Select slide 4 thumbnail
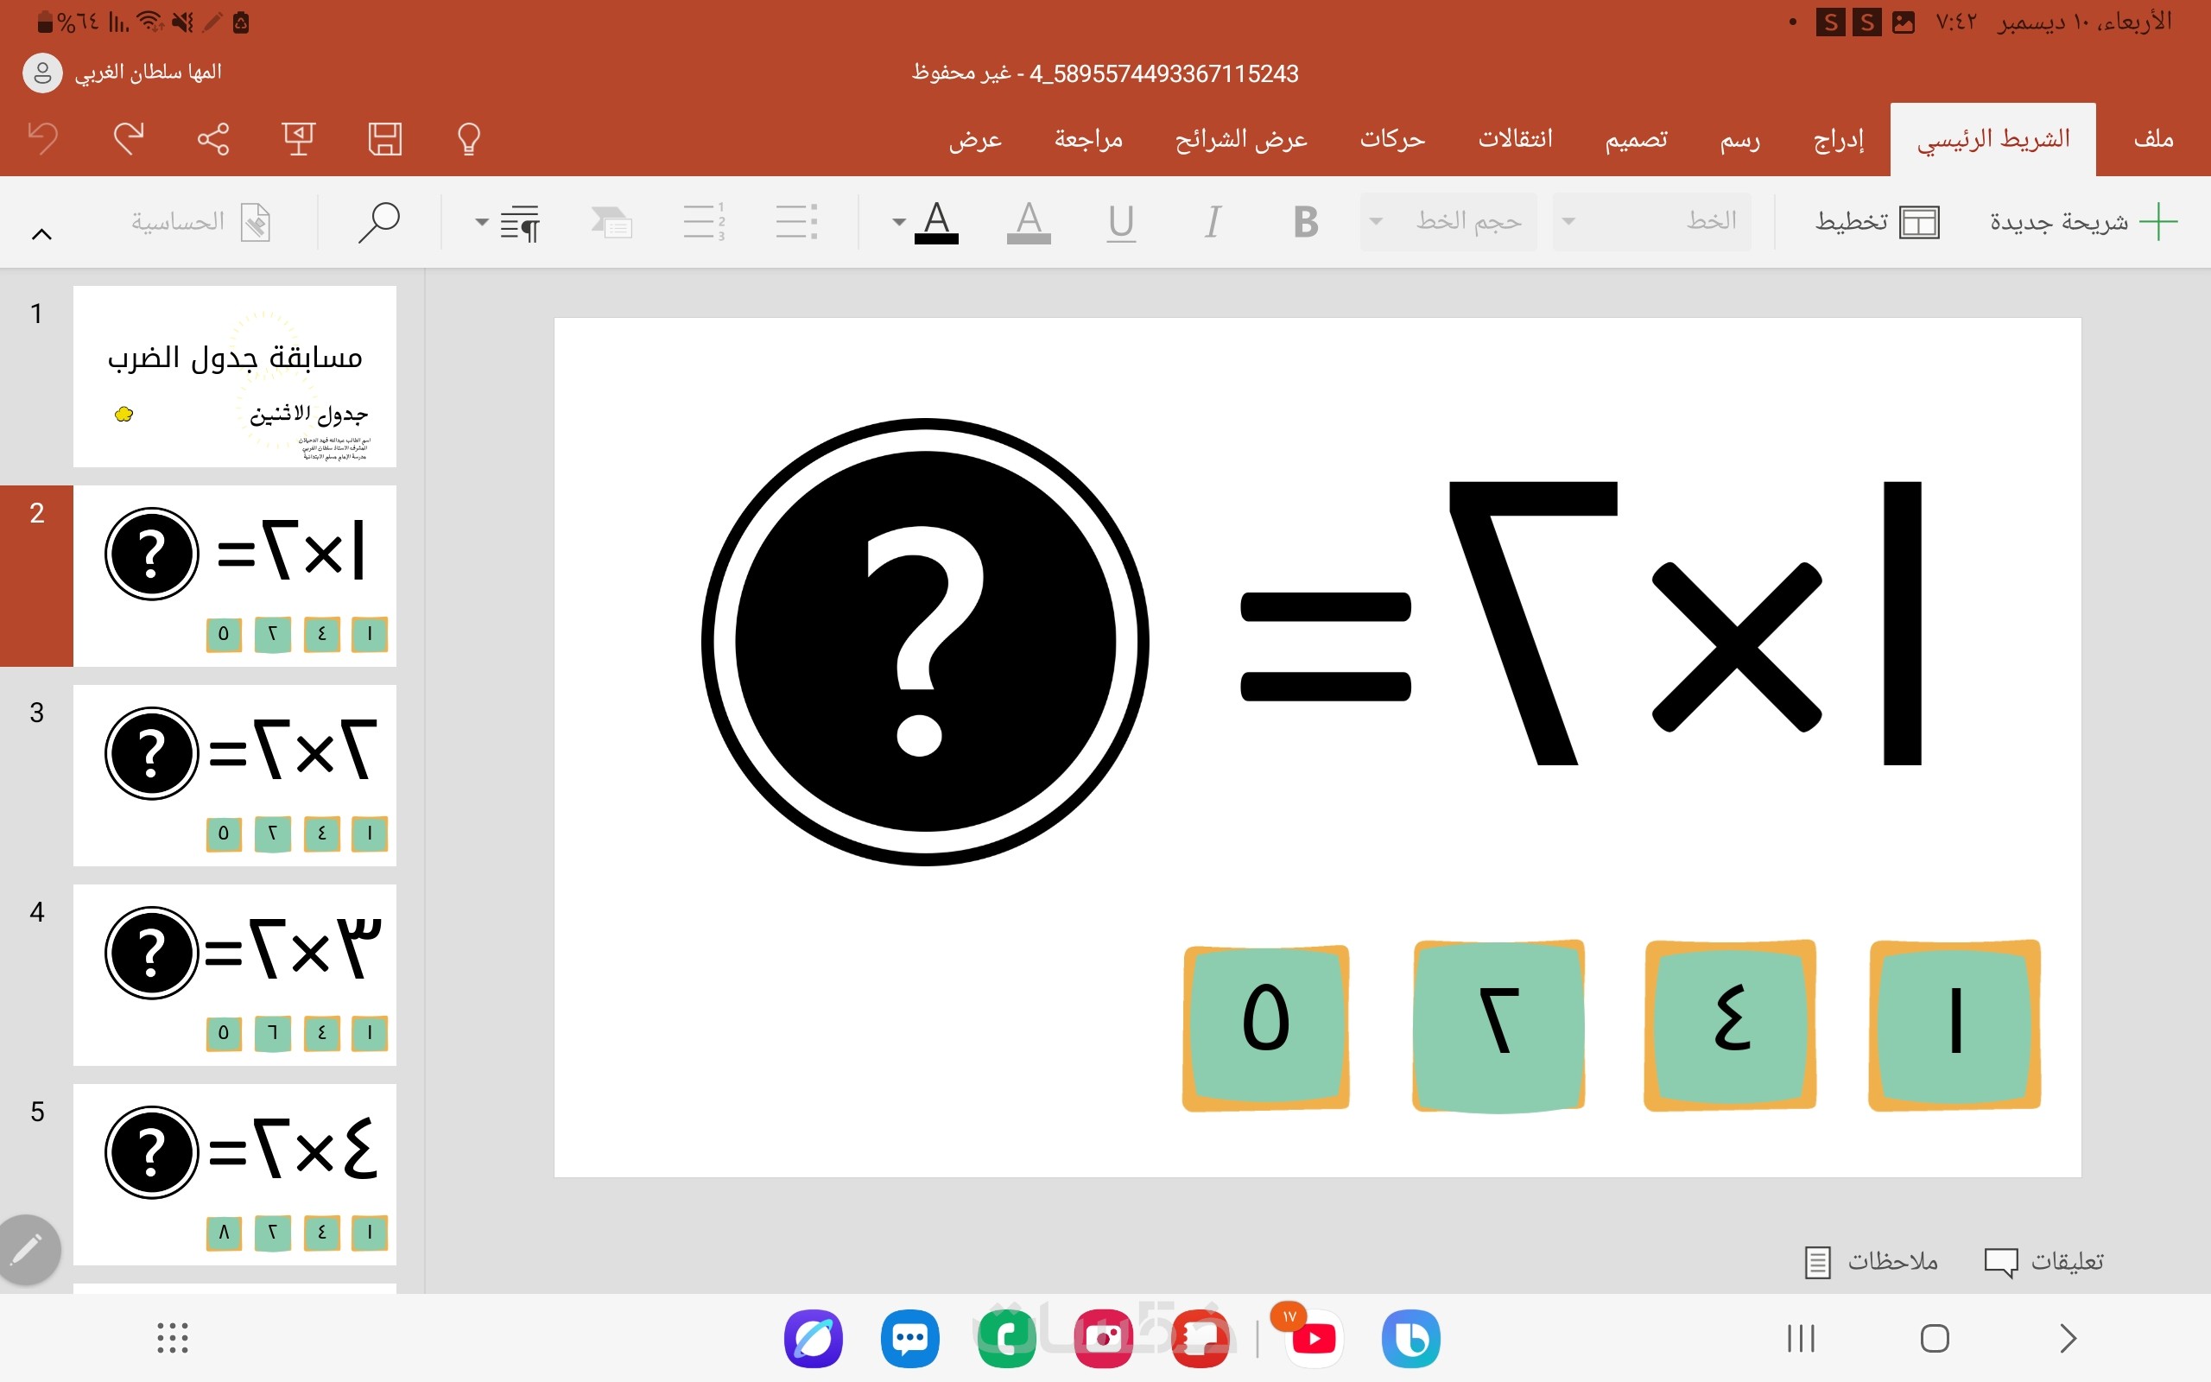The width and height of the screenshot is (2211, 1382). point(235,974)
